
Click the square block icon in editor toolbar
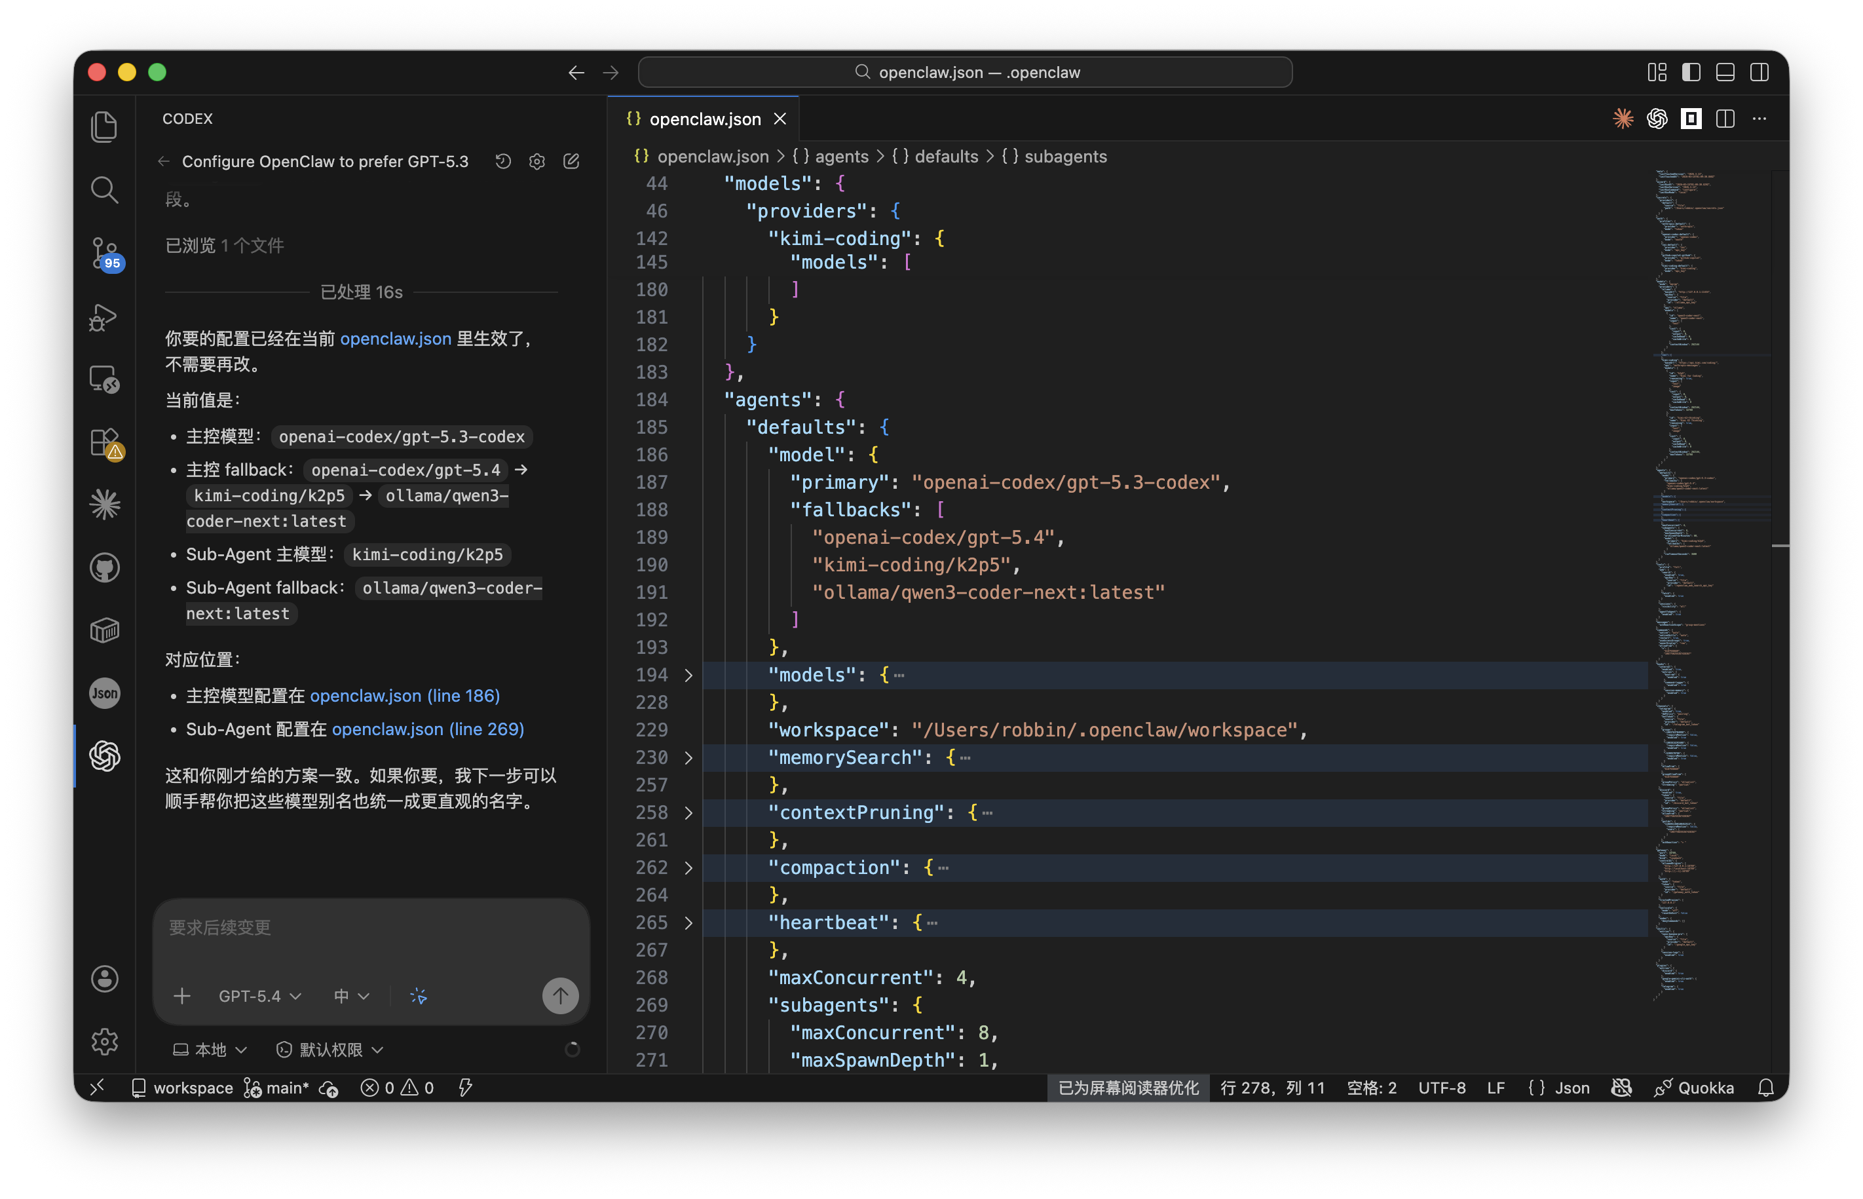coord(1691,119)
